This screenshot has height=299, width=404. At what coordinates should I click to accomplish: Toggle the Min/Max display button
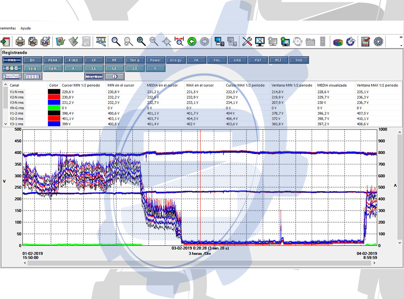point(94,76)
